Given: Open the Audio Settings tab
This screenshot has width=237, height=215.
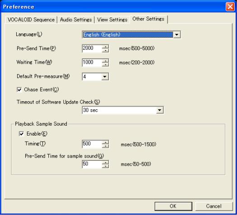Looking at the screenshot, I should coord(76,20).
